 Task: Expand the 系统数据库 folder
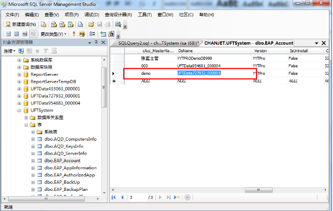click(x=19, y=60)
